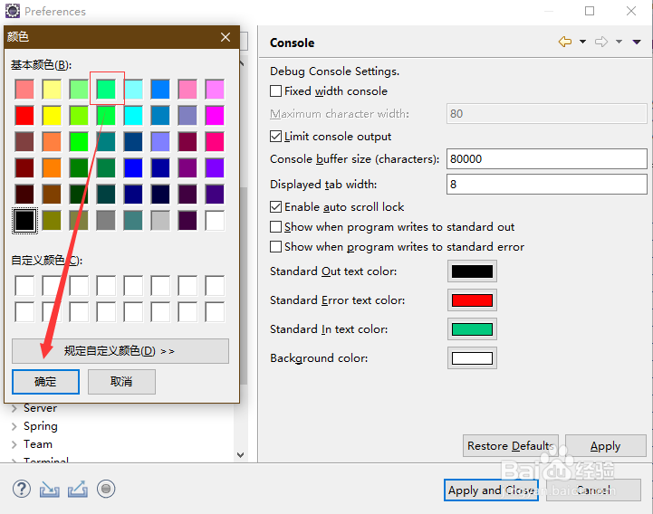Open the preferences page view menu arrow

click(638, 42)
